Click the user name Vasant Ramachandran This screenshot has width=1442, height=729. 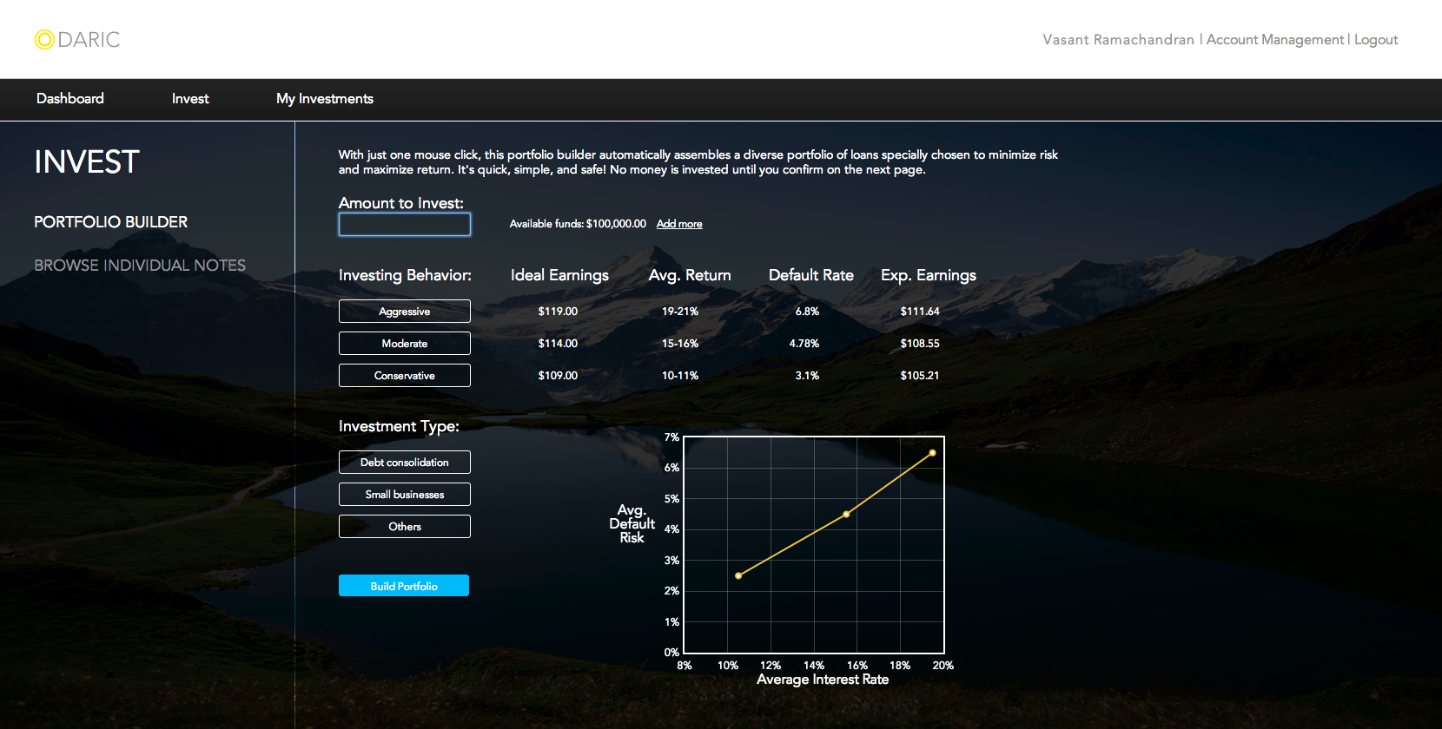point(1118,40)
